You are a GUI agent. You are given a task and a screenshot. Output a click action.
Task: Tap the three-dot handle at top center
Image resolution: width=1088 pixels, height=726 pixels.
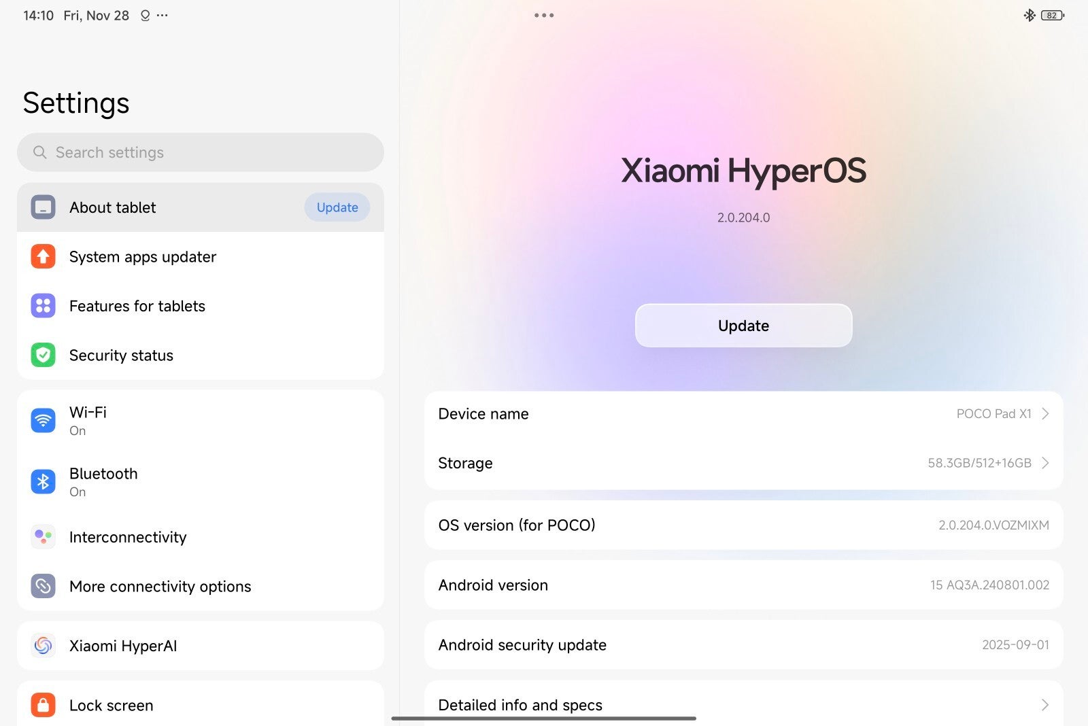pyautogui.click(x=544, y=15)
